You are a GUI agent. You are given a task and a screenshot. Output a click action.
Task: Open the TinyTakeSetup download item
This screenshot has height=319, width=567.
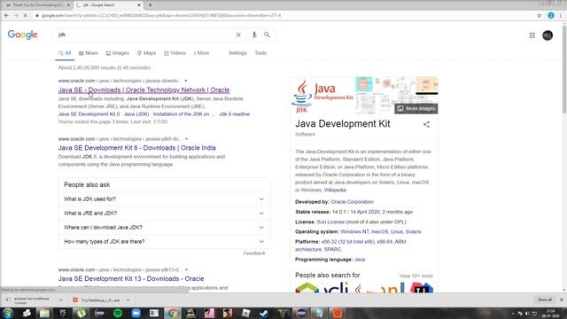tap(97, 300)
